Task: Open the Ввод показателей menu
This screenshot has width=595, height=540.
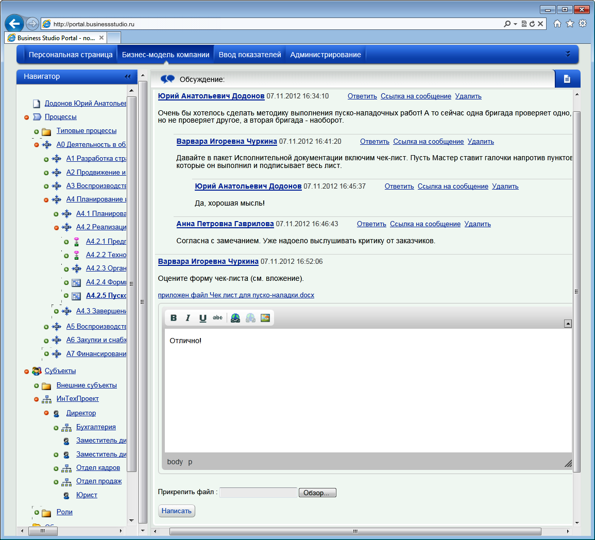Action: tap(250, 55)
